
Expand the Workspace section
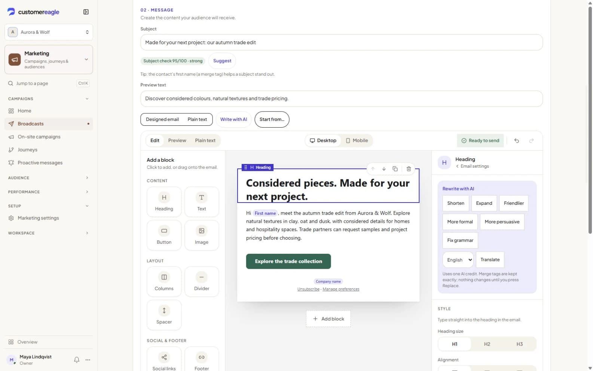(x=49, y=233)
